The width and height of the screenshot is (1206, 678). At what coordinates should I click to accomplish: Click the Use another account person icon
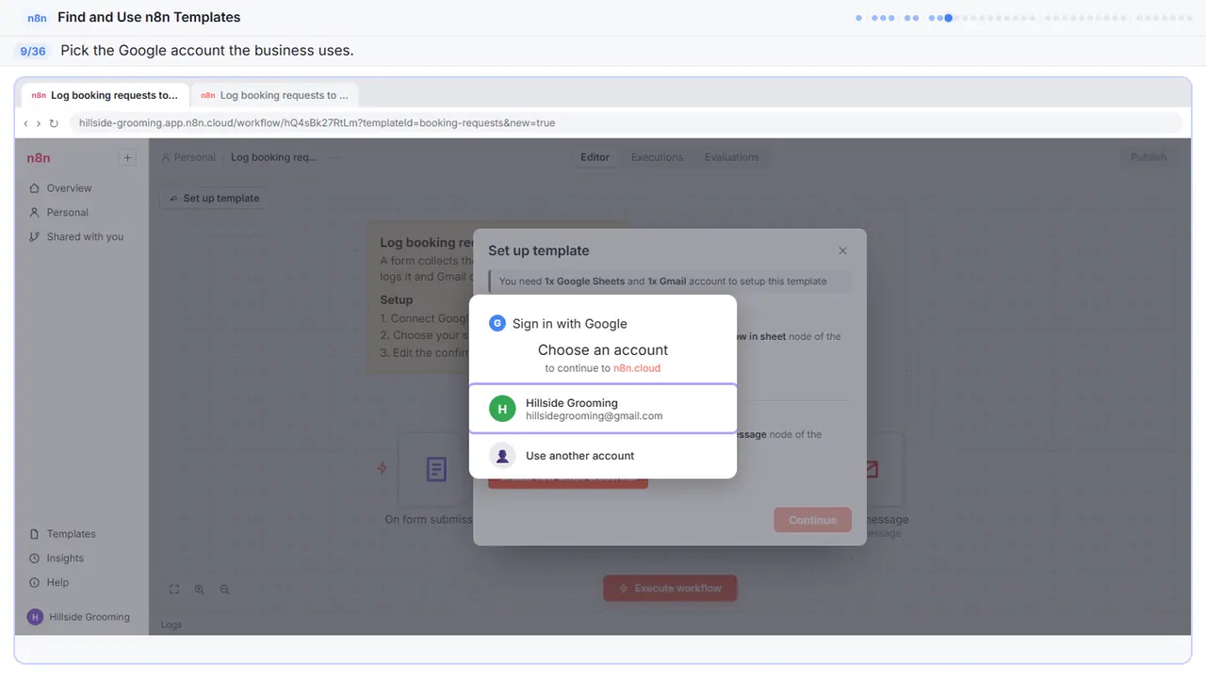coord(502,456)
